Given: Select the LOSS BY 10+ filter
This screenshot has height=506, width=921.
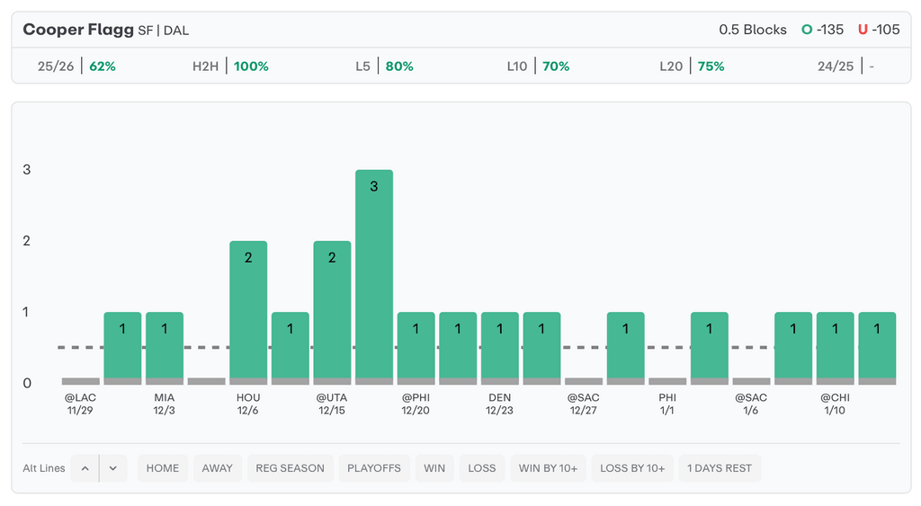Looking at the screenshot, I should coord(632,468).
